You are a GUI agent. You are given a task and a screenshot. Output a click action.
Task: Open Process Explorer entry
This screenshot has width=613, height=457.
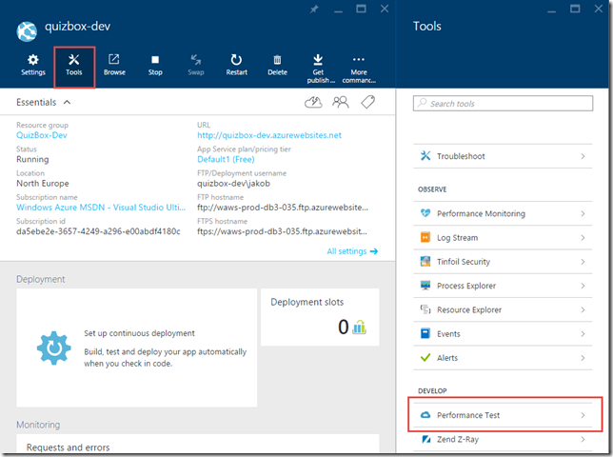click(503, 286)
